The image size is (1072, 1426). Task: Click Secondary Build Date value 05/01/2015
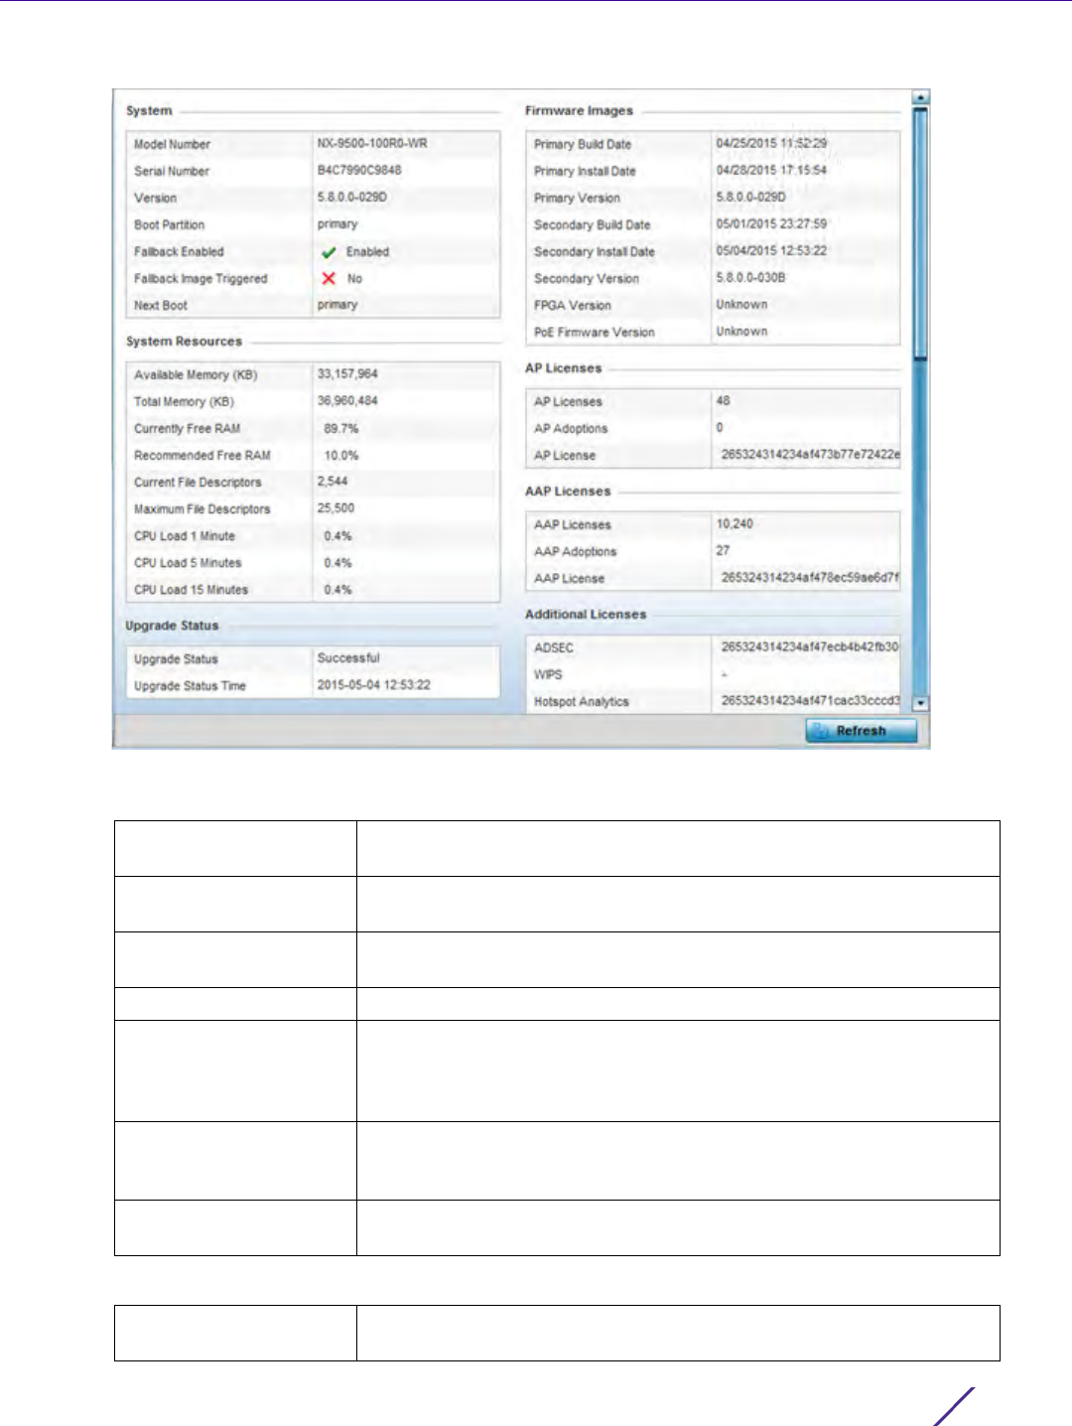771,224
